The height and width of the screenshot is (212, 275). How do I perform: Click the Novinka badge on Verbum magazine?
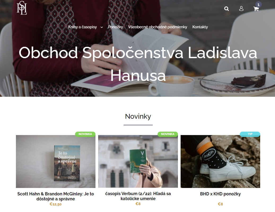click(x=168, y=134)
